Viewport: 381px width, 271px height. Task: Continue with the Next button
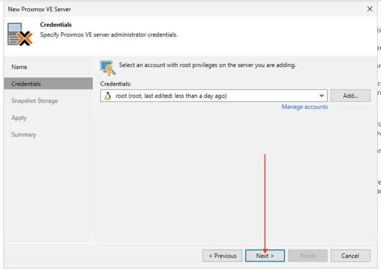(265, 256)
